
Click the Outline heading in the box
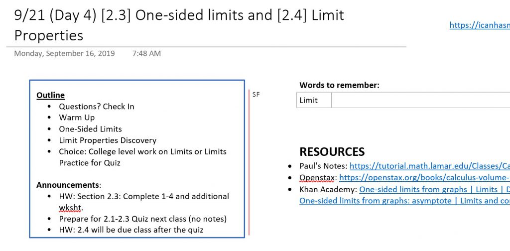tap(50, 95)
